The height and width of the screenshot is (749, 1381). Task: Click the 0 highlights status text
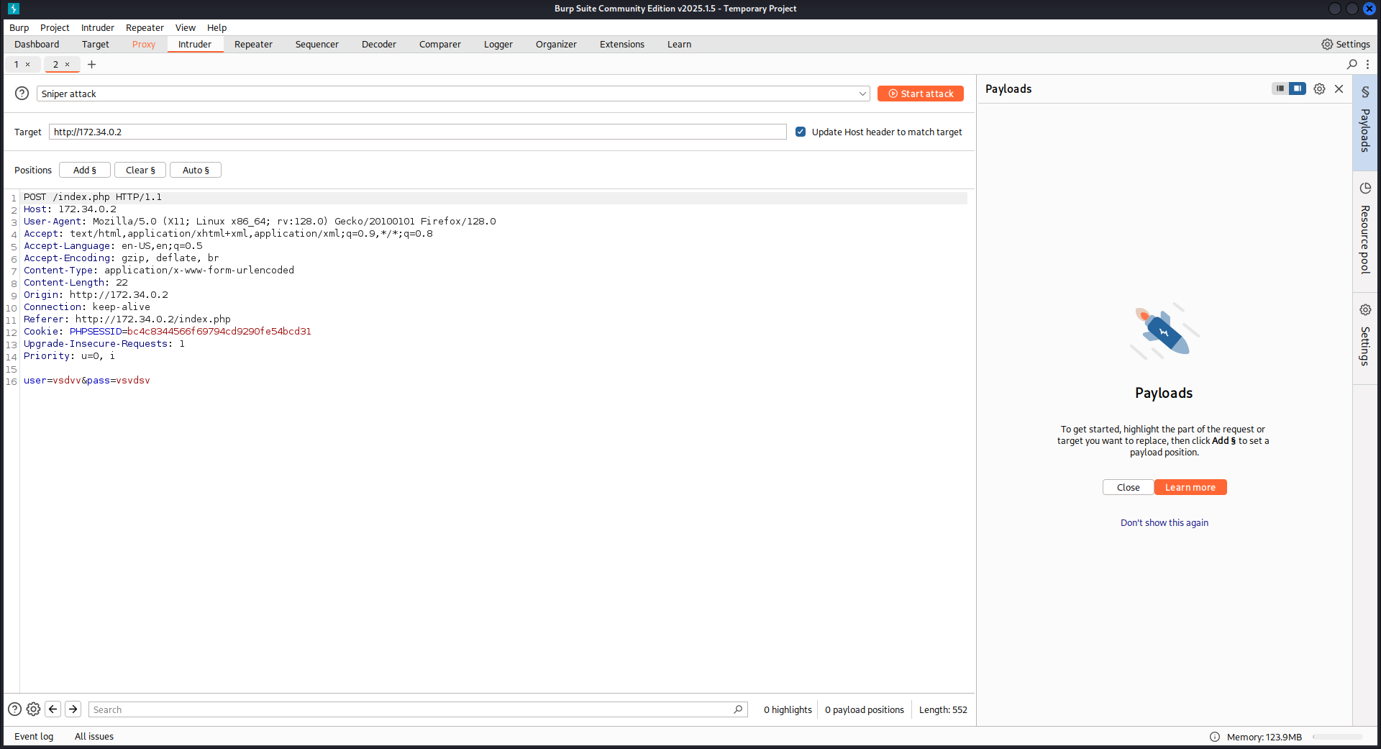788,710
